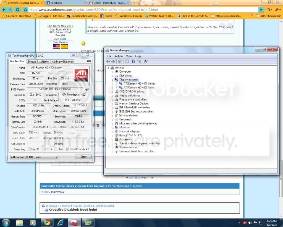Viewport: 283px width, 227px height.
Task: Open Chrome wrench settings menu icon
Action: 277,10
